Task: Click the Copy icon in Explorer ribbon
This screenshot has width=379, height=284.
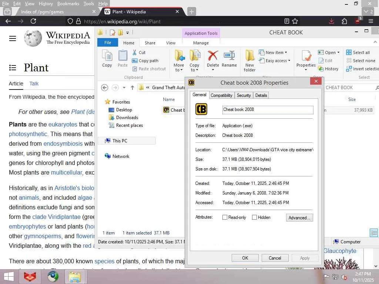Action: [x=107, y=55]
